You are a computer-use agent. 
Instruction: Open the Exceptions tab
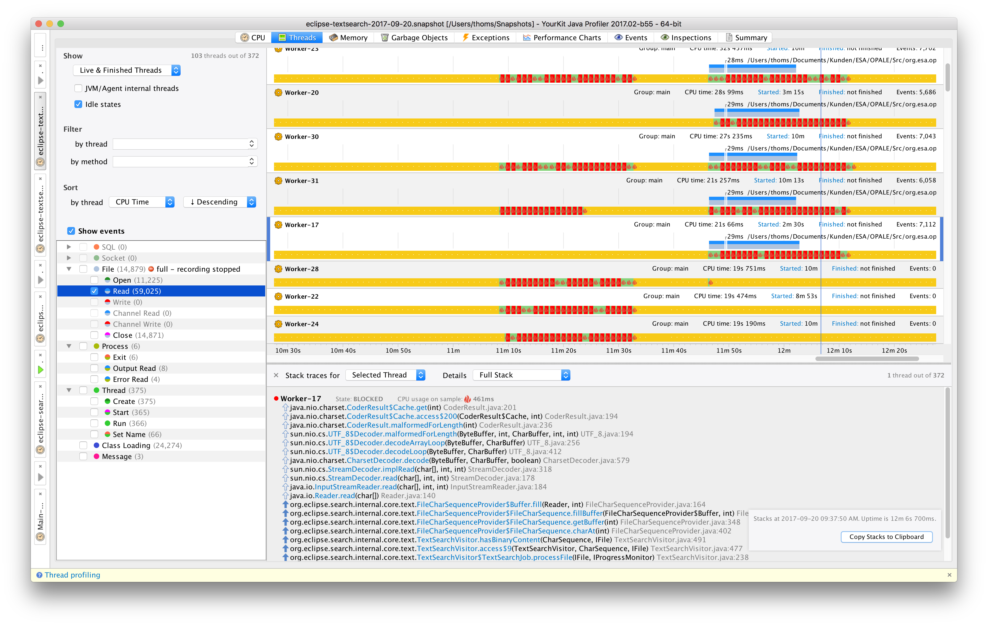click(486, 38)
